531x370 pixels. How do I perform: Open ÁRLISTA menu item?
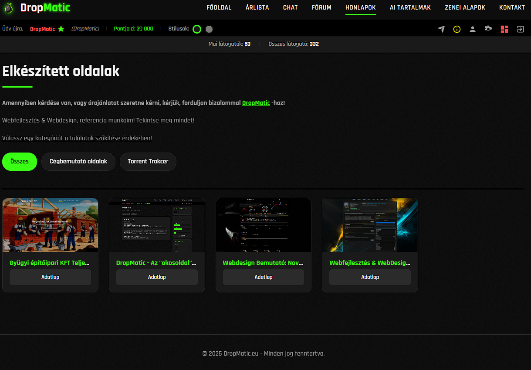(257, 7)
